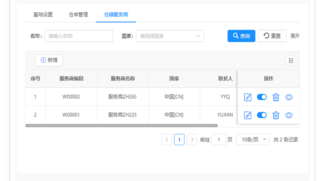The image size is (318, 181).
Task: View details of 服务商ZH265 row
Action: 289,97
